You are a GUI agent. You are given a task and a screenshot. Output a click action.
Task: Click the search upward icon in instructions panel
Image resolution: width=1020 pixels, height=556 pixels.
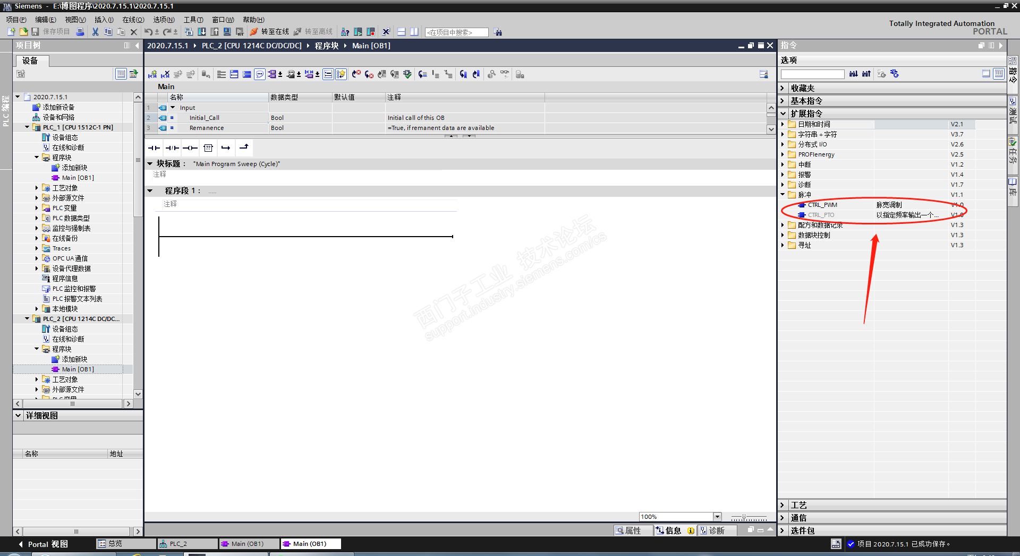pos(866,74)
